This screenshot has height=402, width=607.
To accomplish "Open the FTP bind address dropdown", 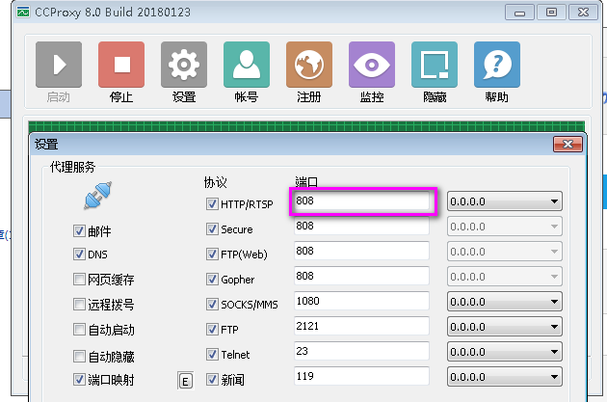I will pos(505,327).
